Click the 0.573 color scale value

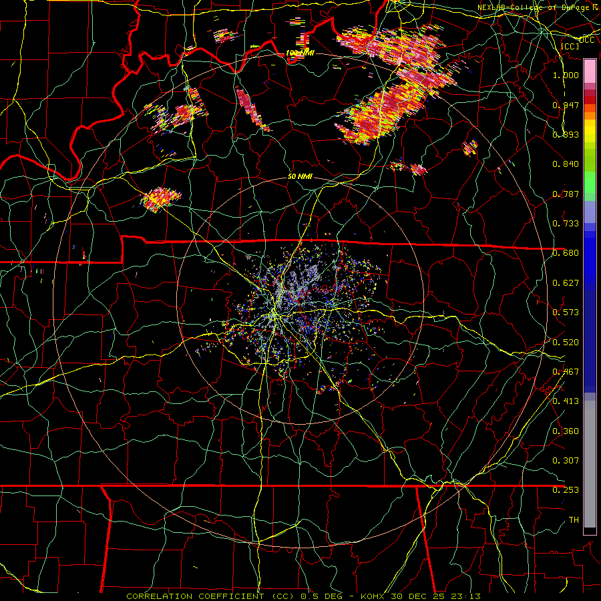click(x=566, y=313)
